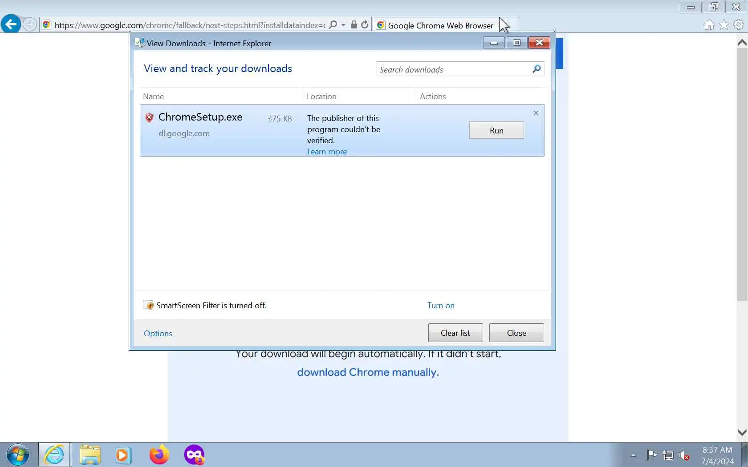748x467 pixels.
Task: Click the vertical scrollbar thumb on the page
Action: (742, 175)
